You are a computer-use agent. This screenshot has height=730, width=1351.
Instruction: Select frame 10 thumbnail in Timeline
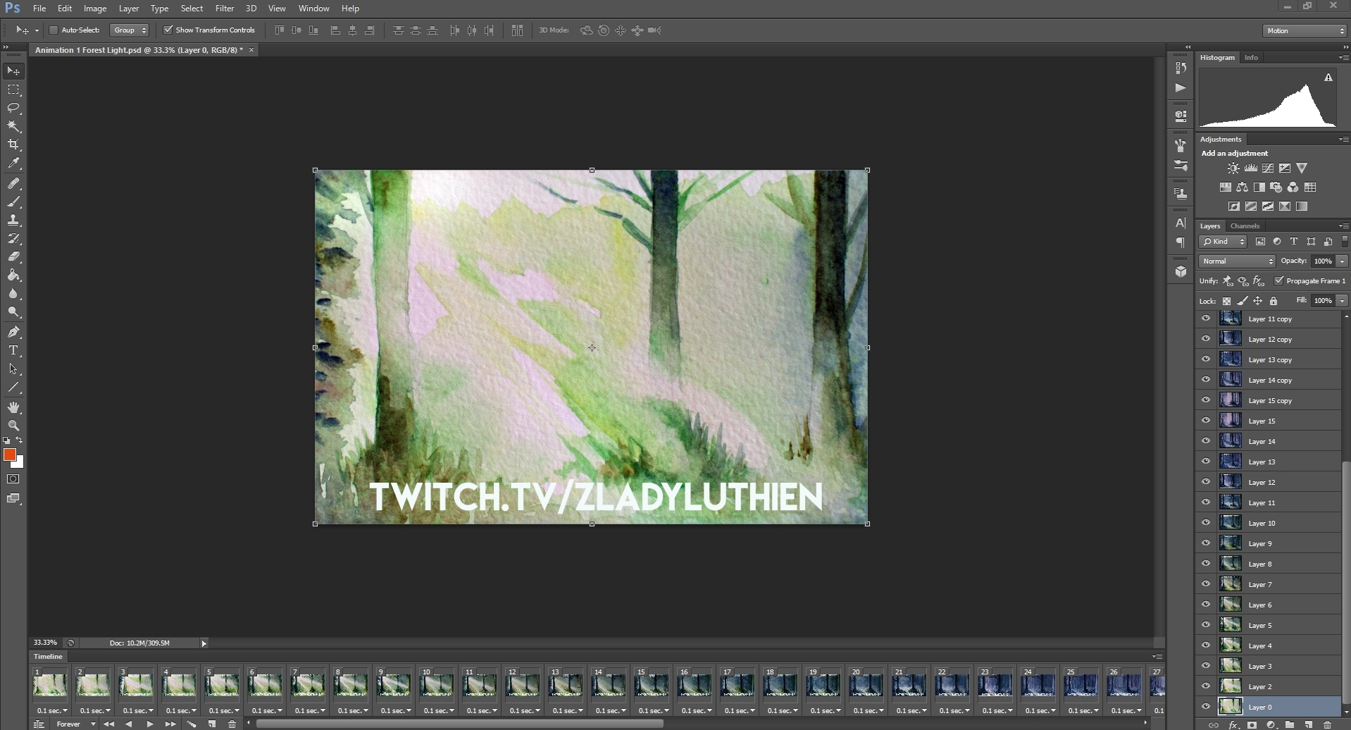click(437, 684)
